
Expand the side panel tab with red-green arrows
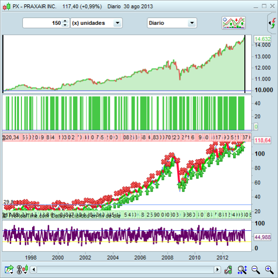273,23
